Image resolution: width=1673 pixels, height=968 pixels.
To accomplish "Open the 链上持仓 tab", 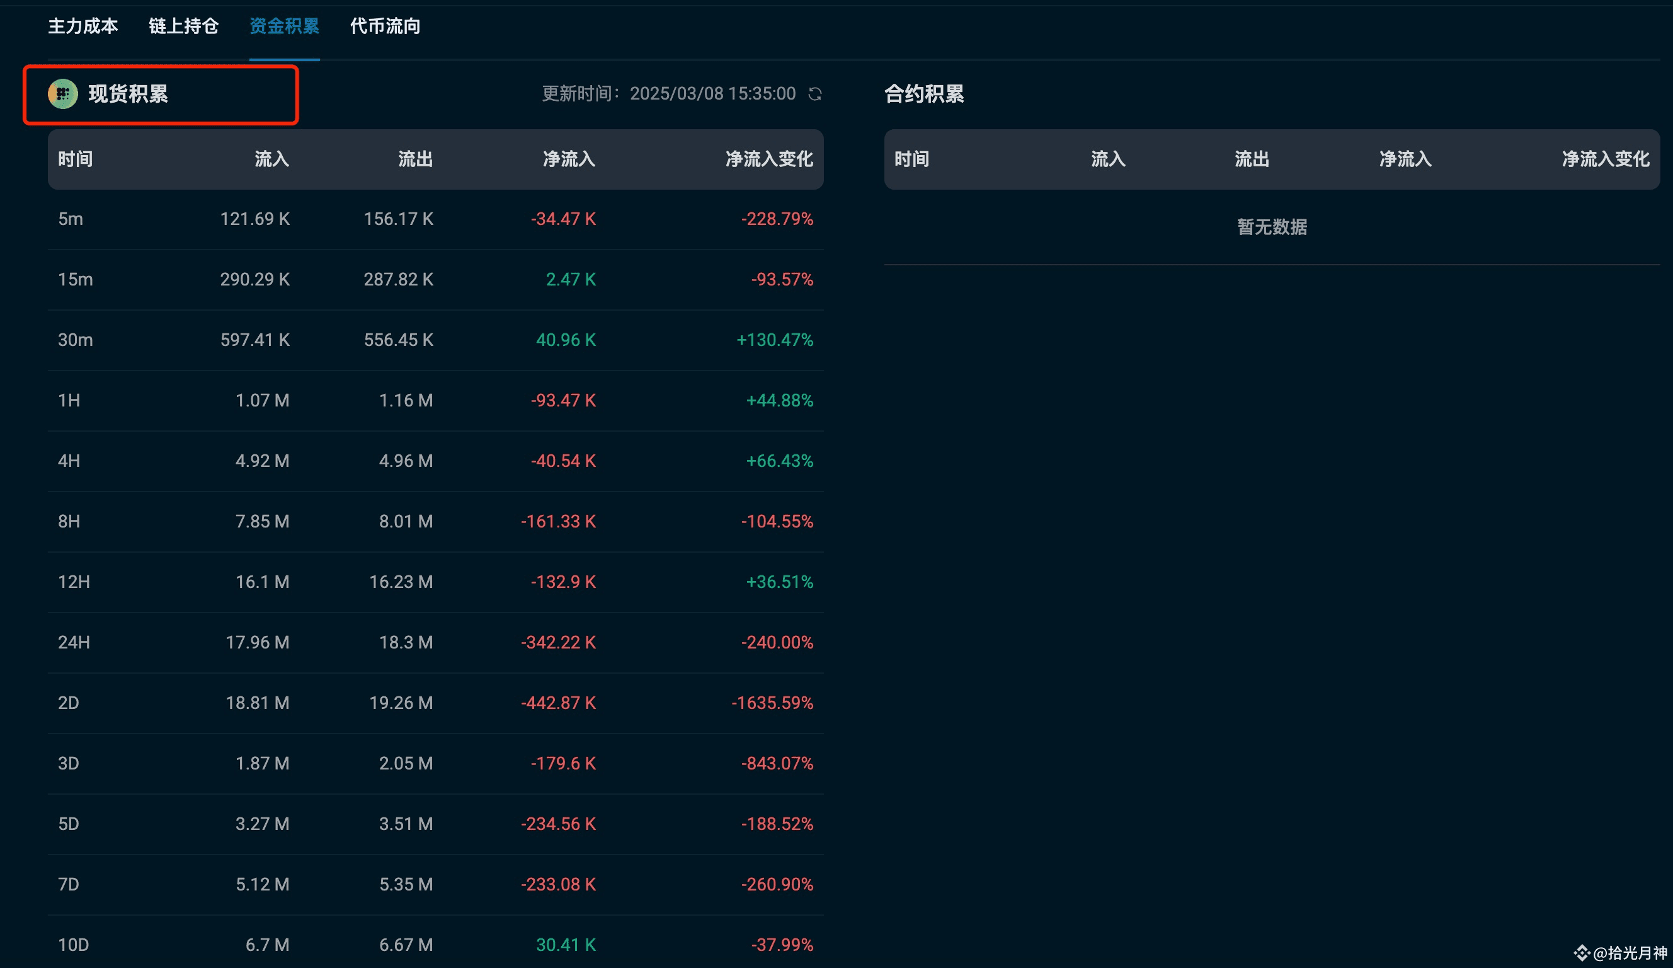I will pyautogui.click(x=184, y=26).
